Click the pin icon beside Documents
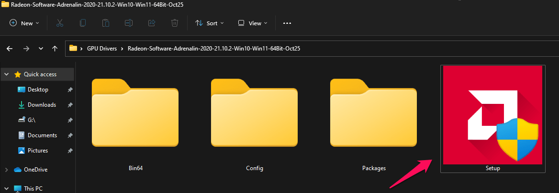Viewport: 559px width, 193px height. click(70, 135)
